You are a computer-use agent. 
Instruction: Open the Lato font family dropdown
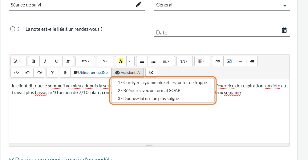(x=85, y=61)
